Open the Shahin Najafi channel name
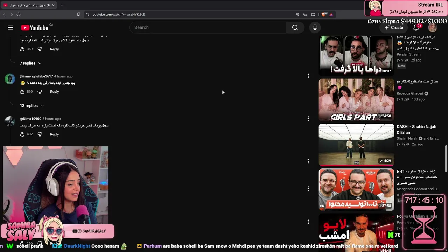This screenshot has height=252, width=448. coord(407,139)
